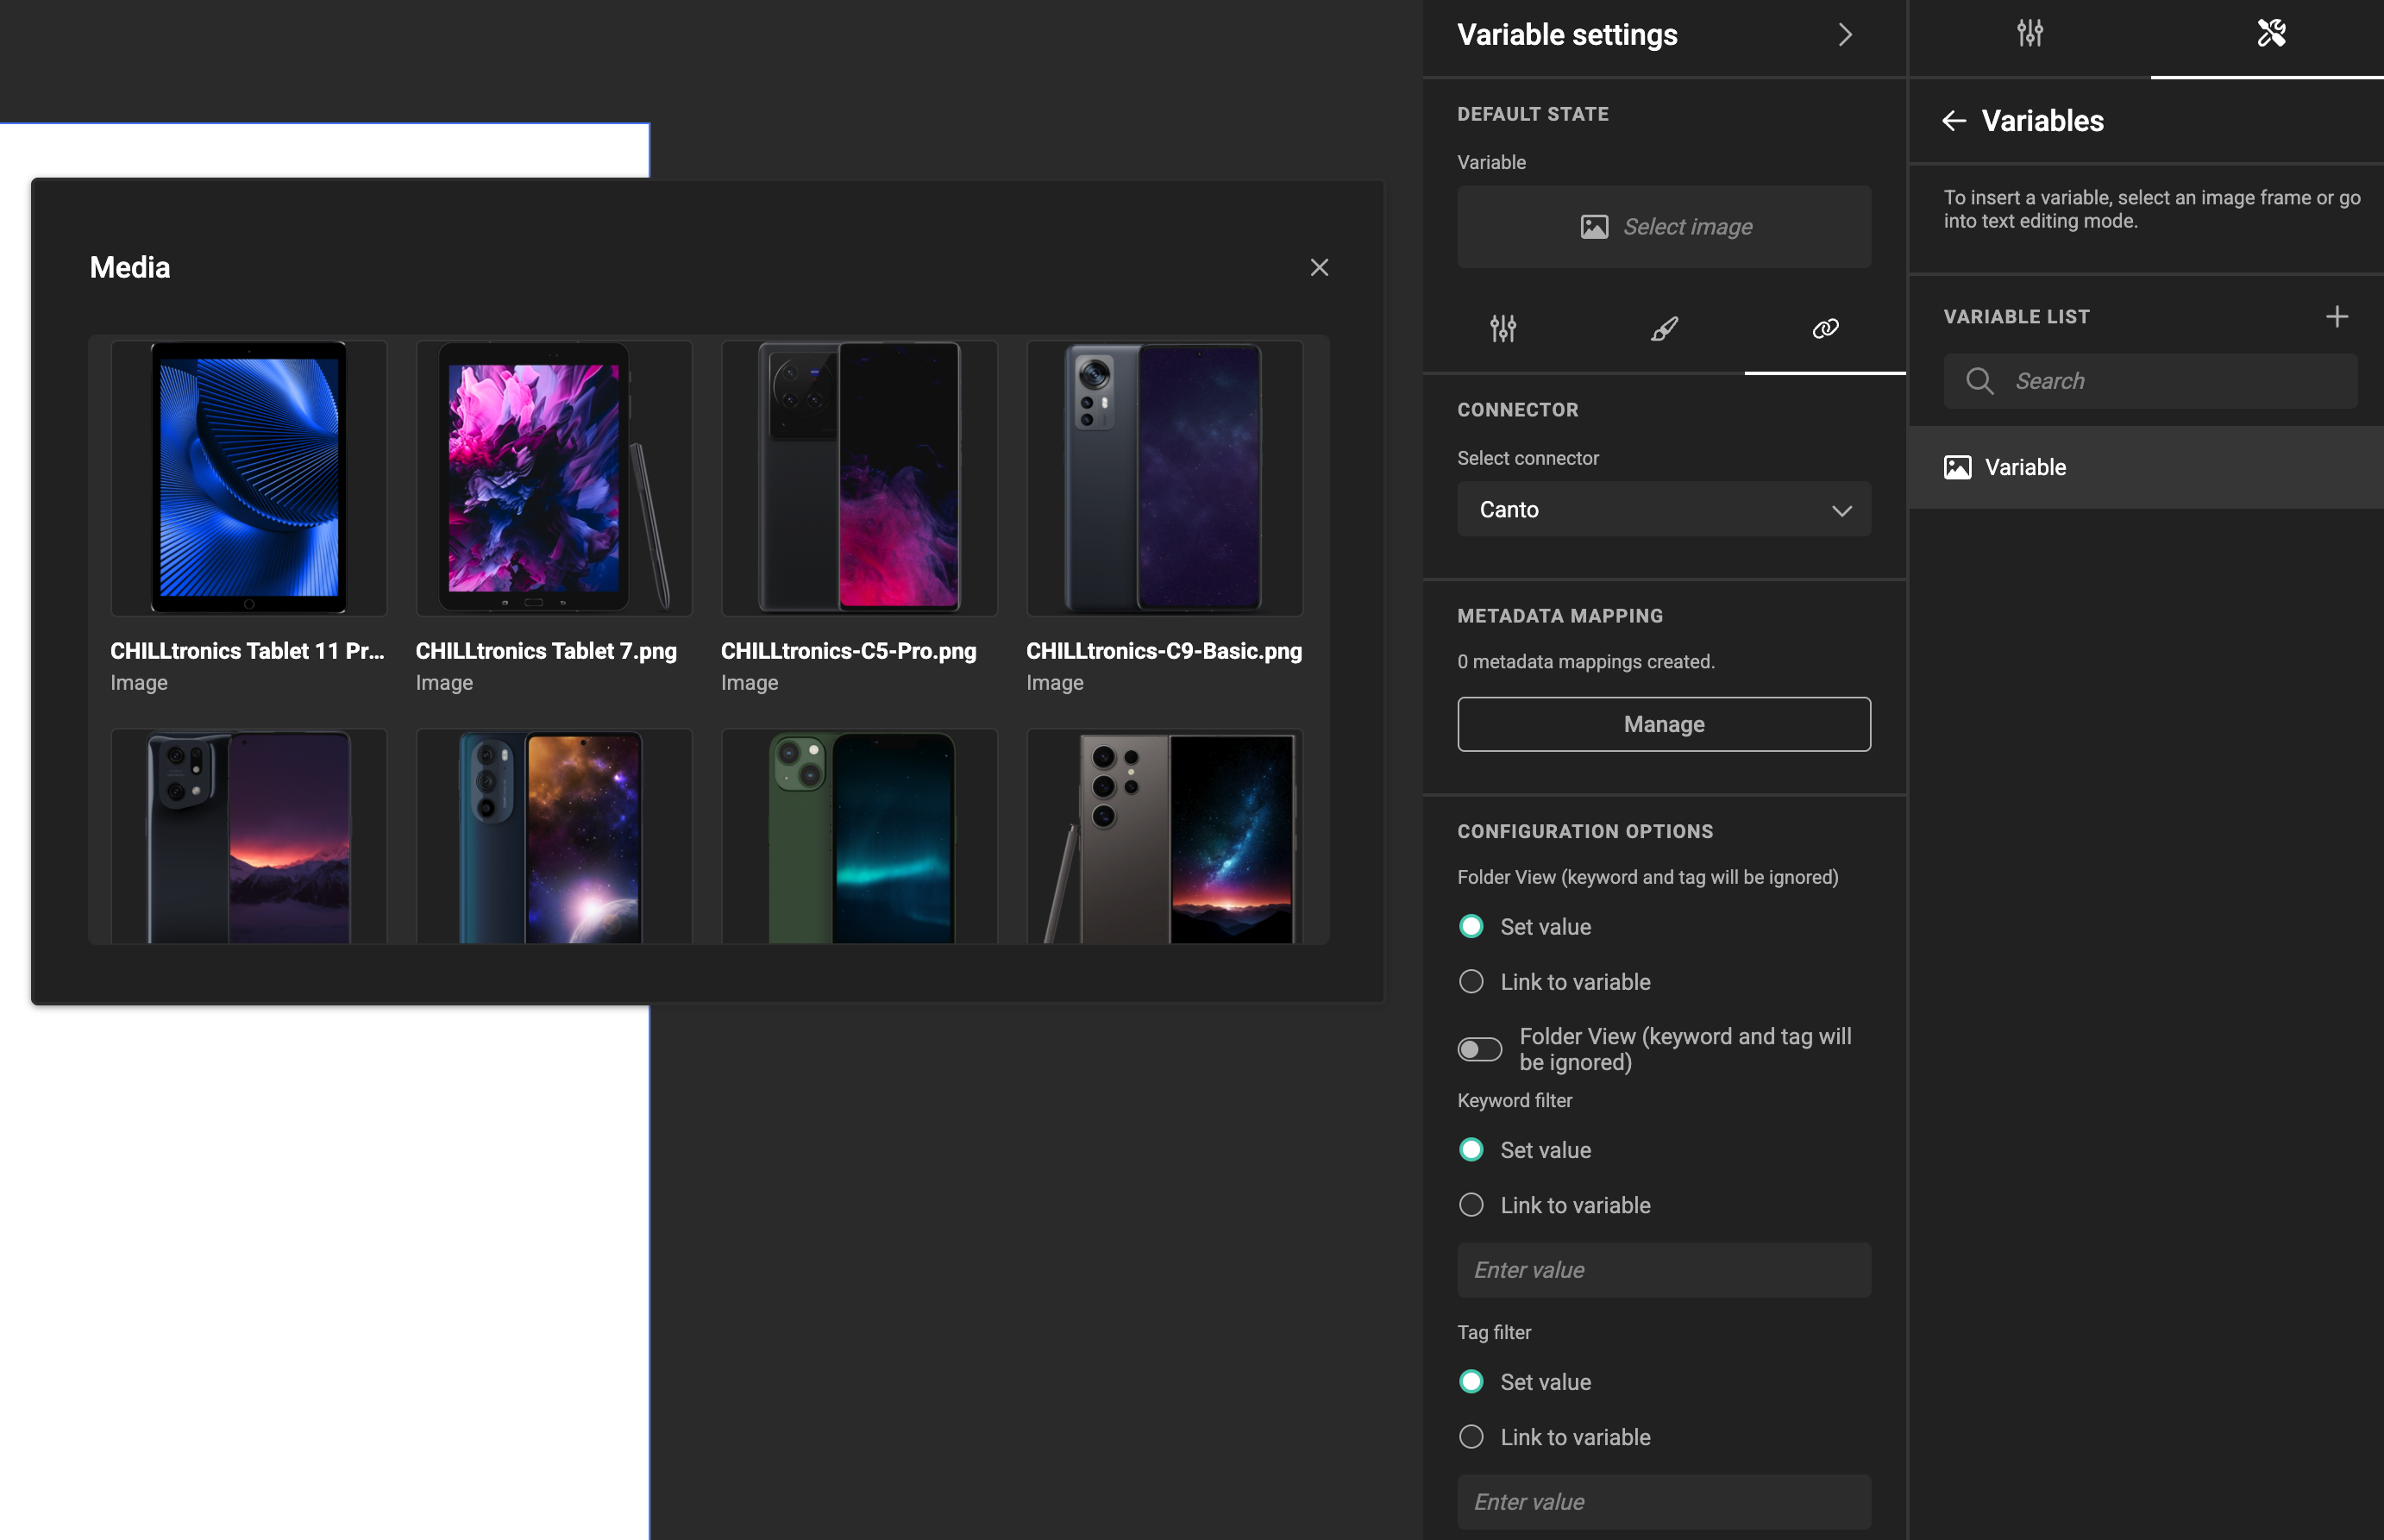Choose CHILLtronics-C9-Basic.png thumbnail
This screenshot has width=2384, height=1540.
pos(1164,478)
